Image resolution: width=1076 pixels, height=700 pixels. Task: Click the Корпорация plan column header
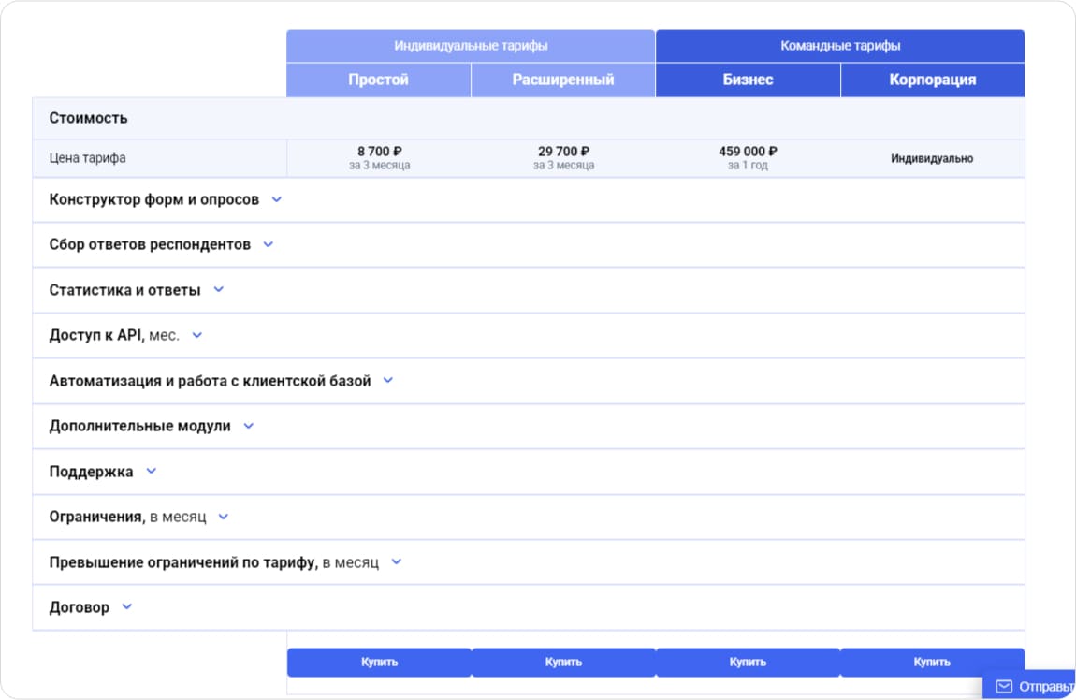932,80
